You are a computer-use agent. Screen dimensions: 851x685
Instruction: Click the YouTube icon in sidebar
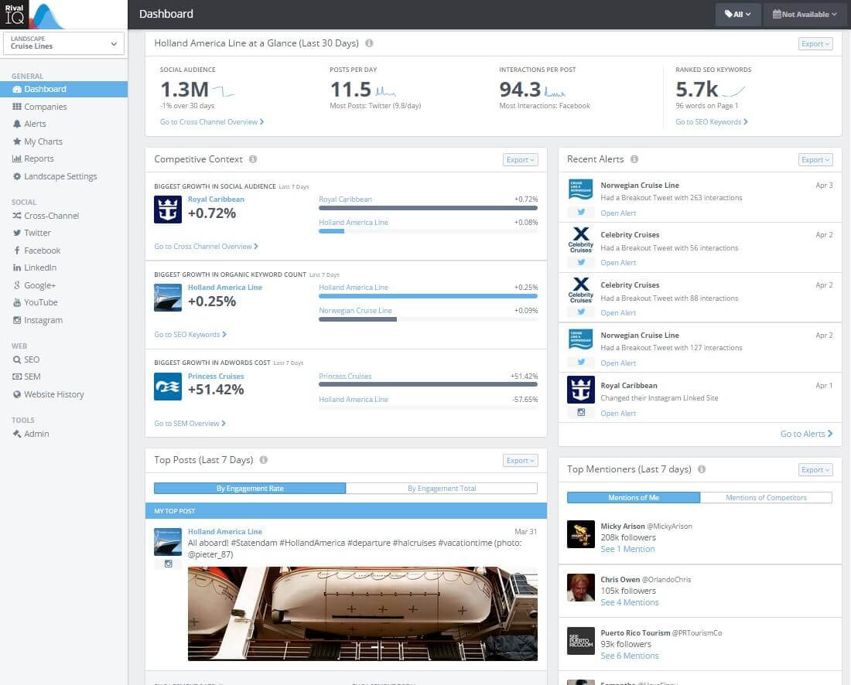coord(17,302)
